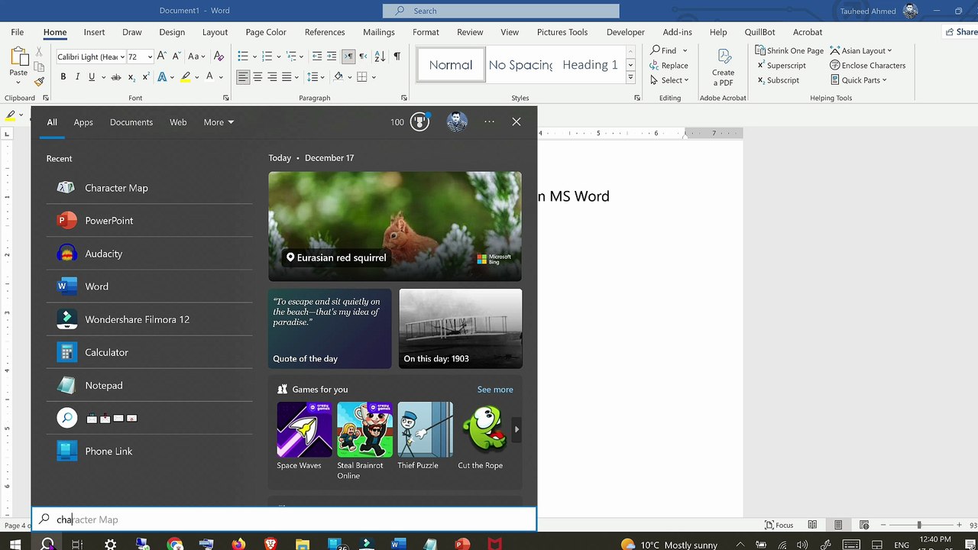This screenshot has height=550, width=978.
Task: Open the Eurasian red squirrel Bing image
Action: tap(395, 226)
